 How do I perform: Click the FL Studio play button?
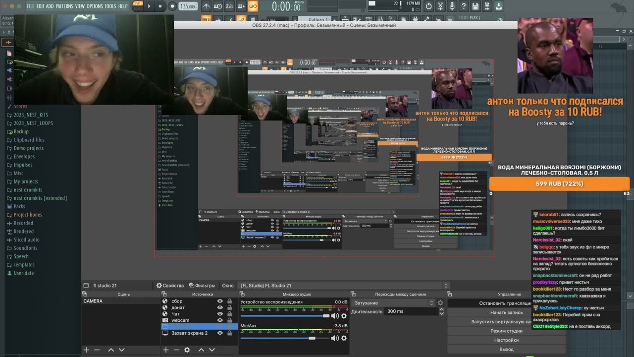click(x=149, y=6)
